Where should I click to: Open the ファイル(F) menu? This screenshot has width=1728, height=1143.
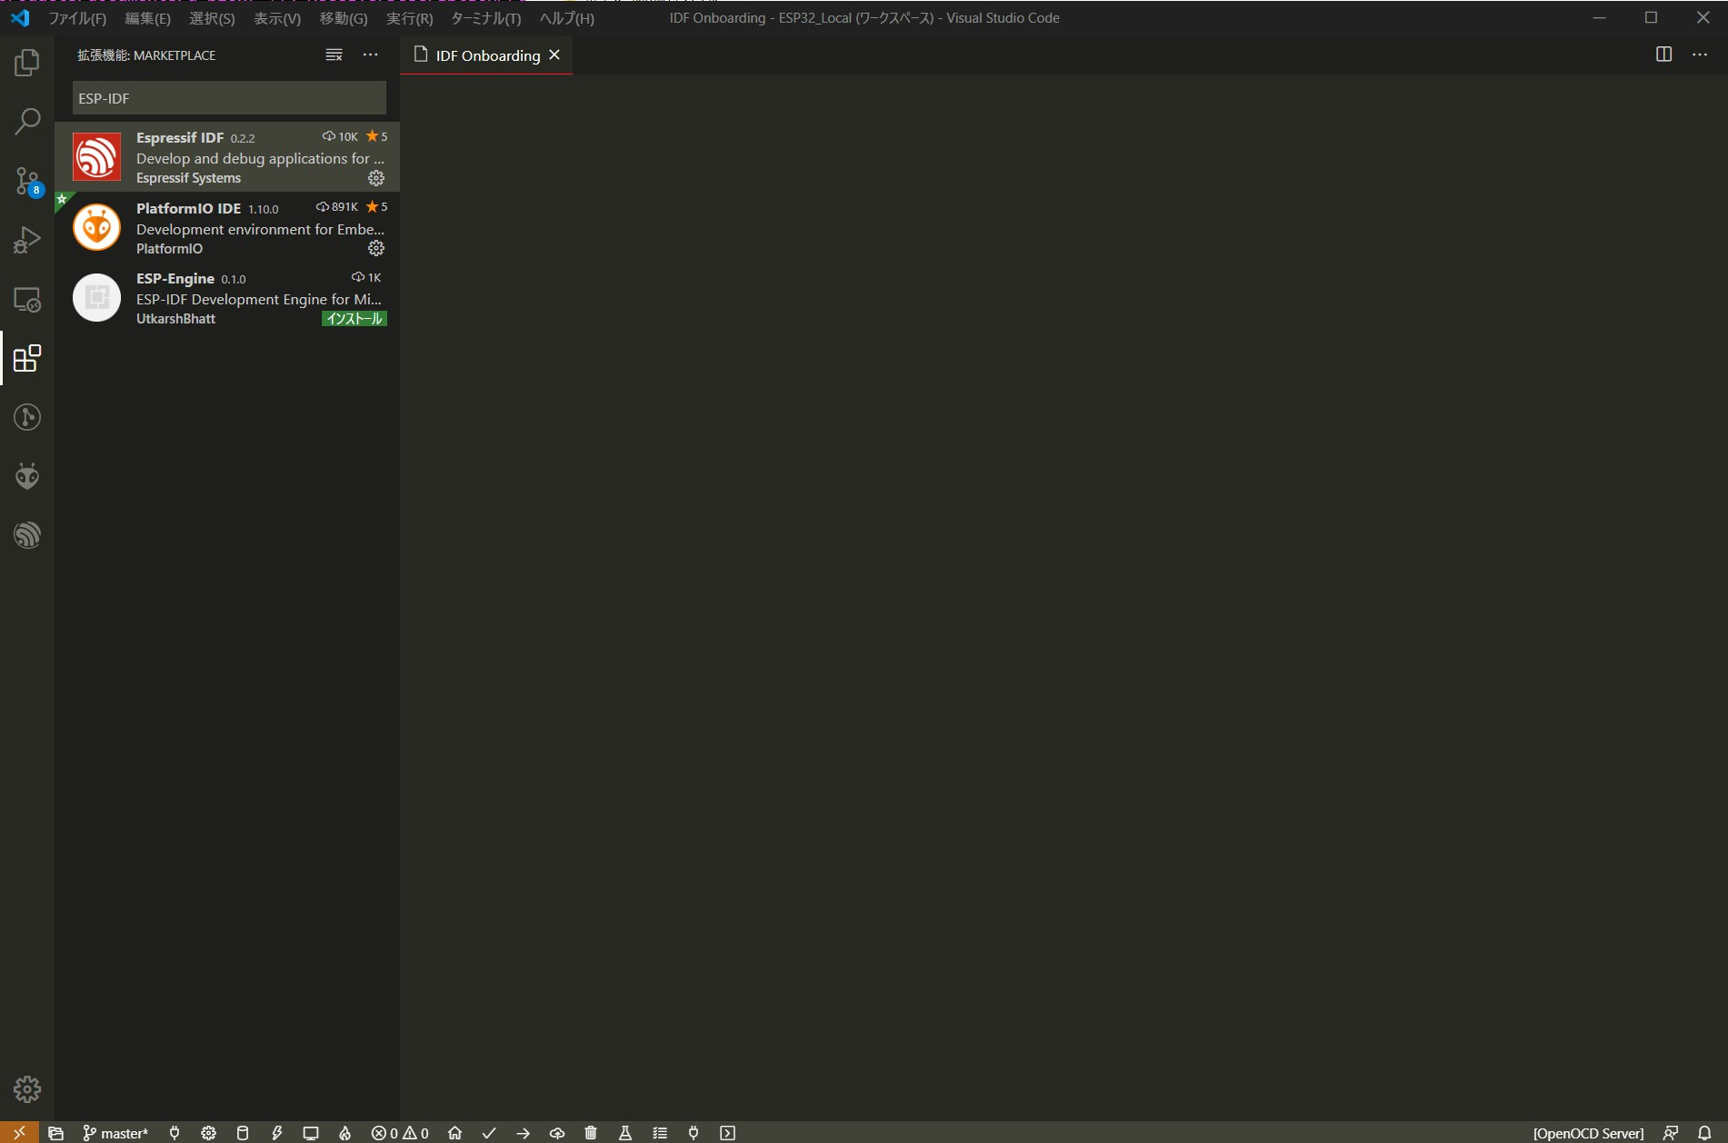[77, 18]
